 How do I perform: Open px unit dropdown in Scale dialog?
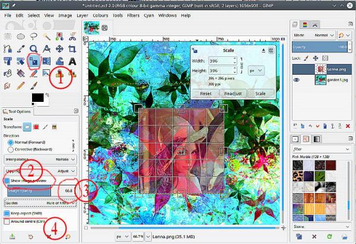coord(256,70)
